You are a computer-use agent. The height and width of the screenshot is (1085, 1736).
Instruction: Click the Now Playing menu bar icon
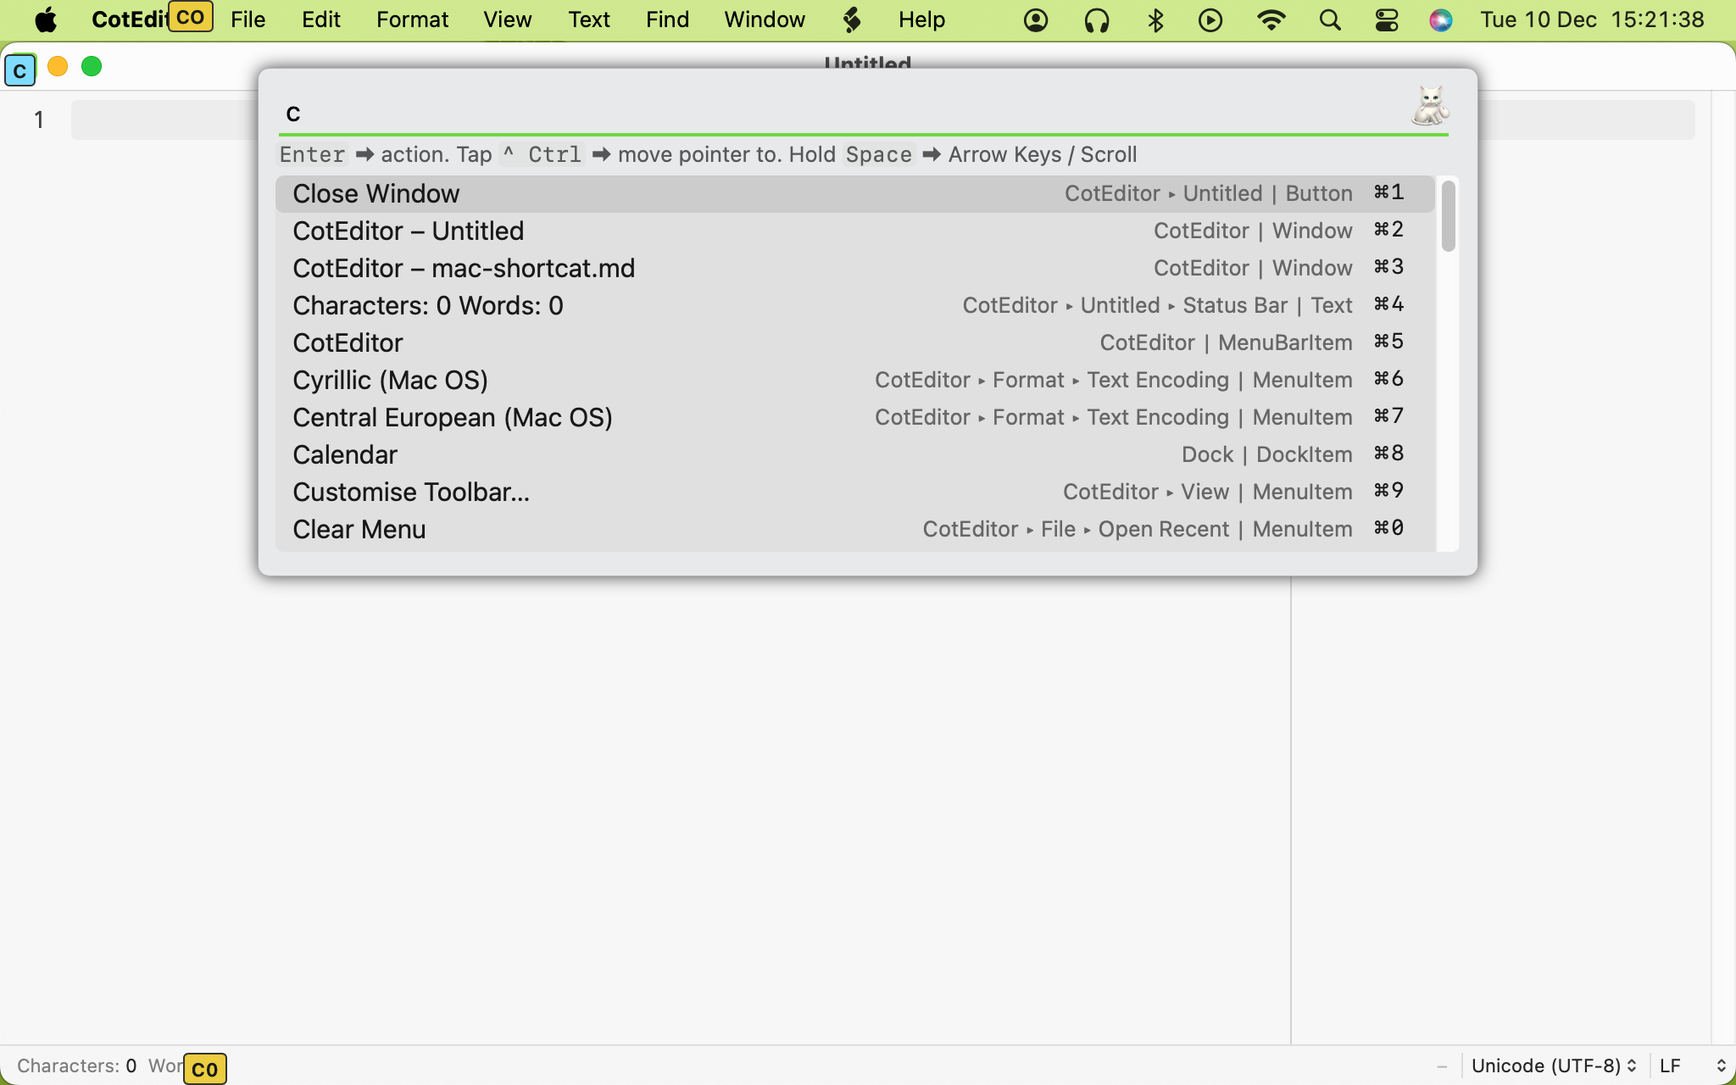1210,19
